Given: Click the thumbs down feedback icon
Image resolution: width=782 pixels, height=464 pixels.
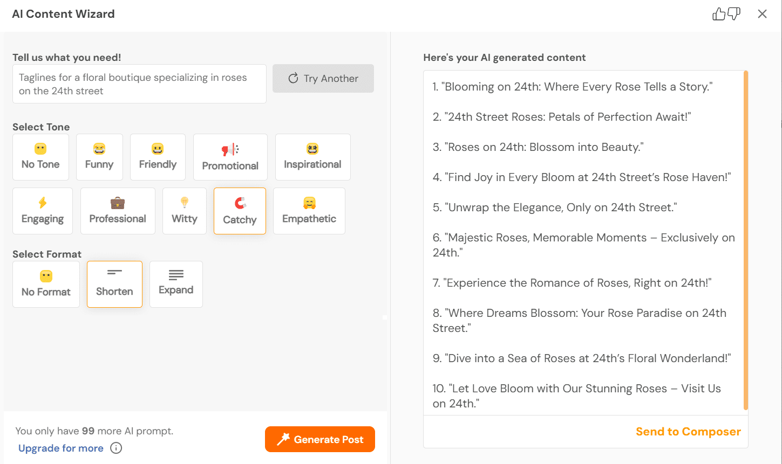Looking at the screenshot, I should (734, 14).
